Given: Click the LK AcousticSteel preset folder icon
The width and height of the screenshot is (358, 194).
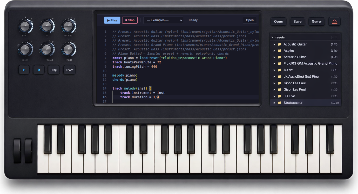Looking at the screenshot, I should tap(279, 76).
